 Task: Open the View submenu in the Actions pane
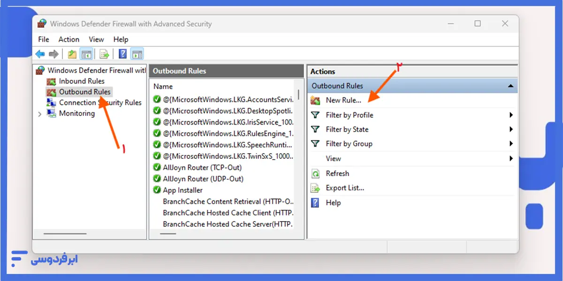413,159
